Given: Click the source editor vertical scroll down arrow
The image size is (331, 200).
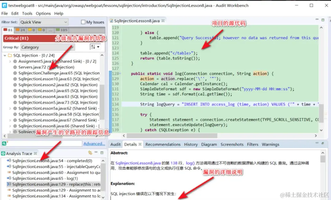Looking at the screenshot, I should (x=321, y=130).
